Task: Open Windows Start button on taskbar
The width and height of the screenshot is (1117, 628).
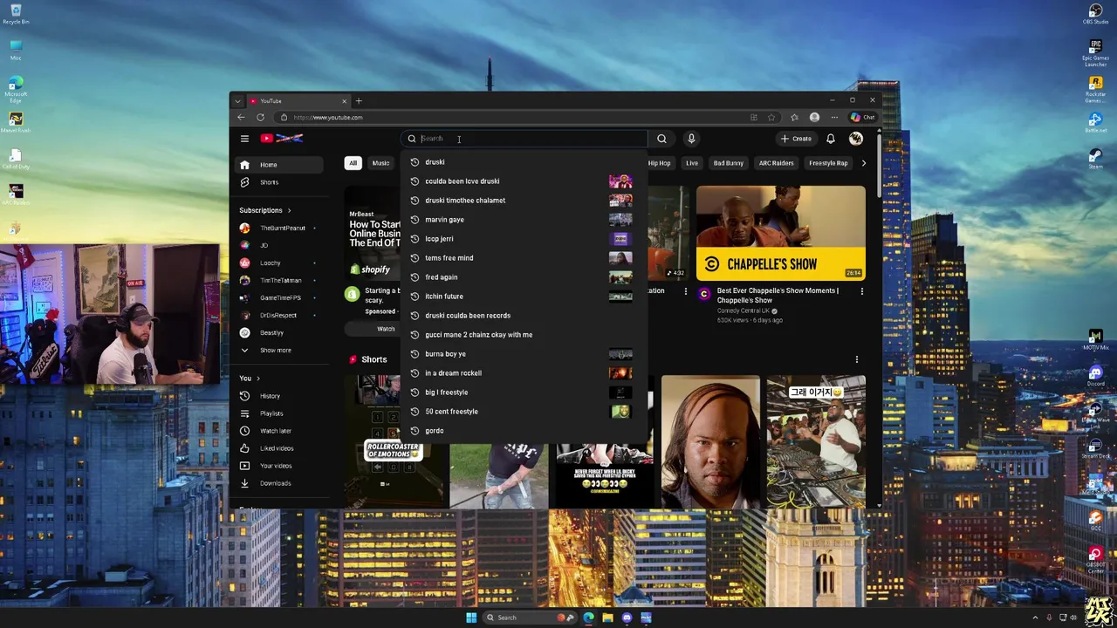Action: [471, 618]
